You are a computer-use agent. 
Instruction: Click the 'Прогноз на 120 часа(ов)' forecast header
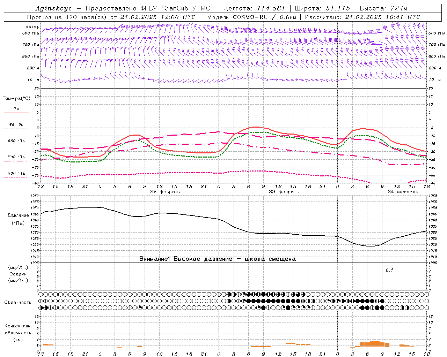pyautogui.click(x=67, y=17)
